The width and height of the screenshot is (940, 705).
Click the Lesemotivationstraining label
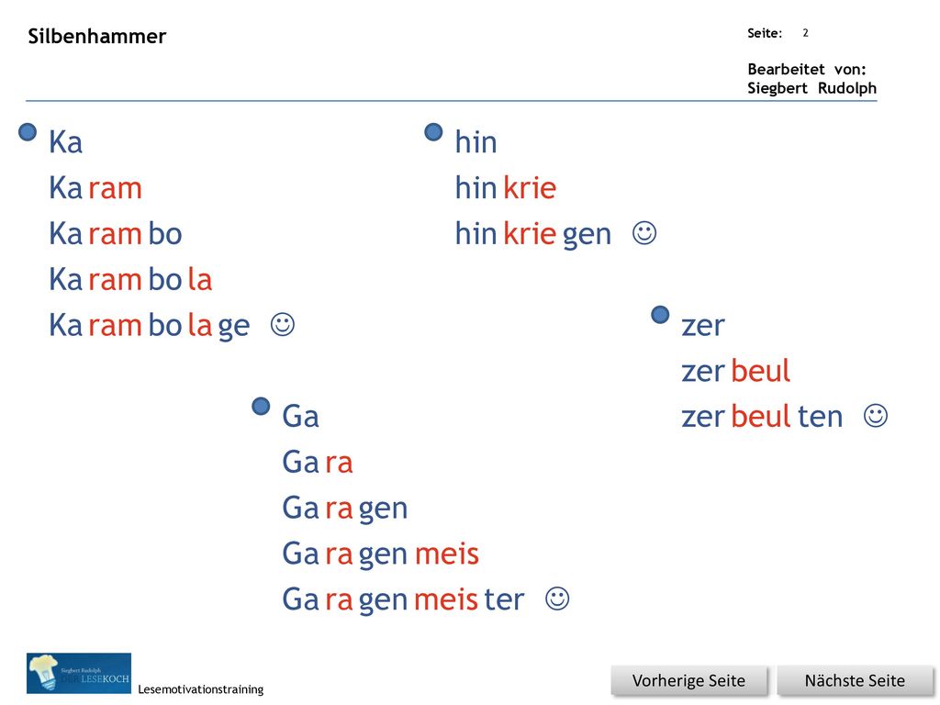tap(201, 689)
